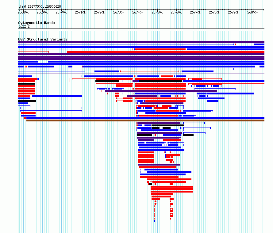
Task: Open the DGV Structural Variants track title
Action: [43, 39]
